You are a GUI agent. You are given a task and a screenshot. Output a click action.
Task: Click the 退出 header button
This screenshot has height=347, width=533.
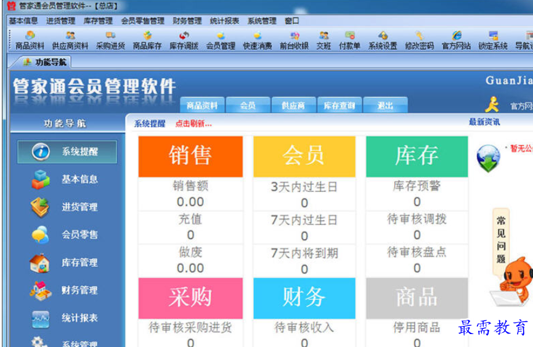[385, 105]
